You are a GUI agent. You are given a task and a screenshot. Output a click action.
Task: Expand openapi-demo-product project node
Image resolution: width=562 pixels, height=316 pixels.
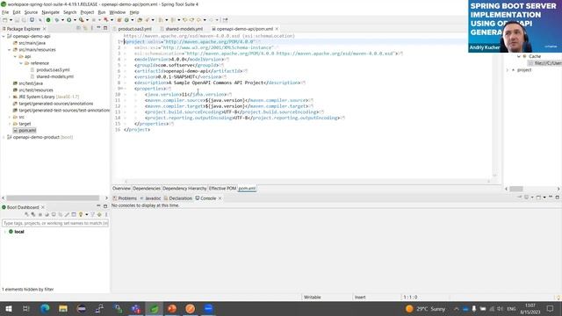pos(4,137)
